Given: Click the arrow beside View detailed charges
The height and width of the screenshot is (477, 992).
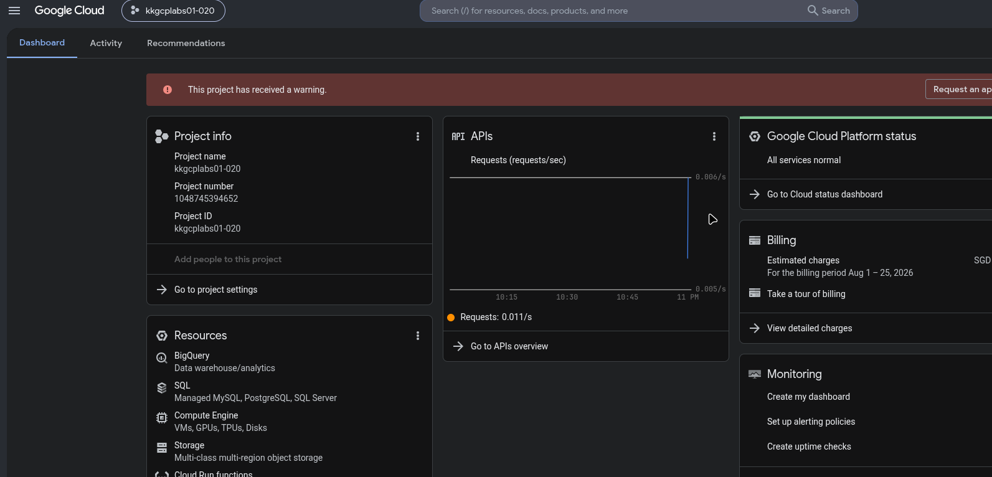Looking at the screenshot, I should pos(755,328).
